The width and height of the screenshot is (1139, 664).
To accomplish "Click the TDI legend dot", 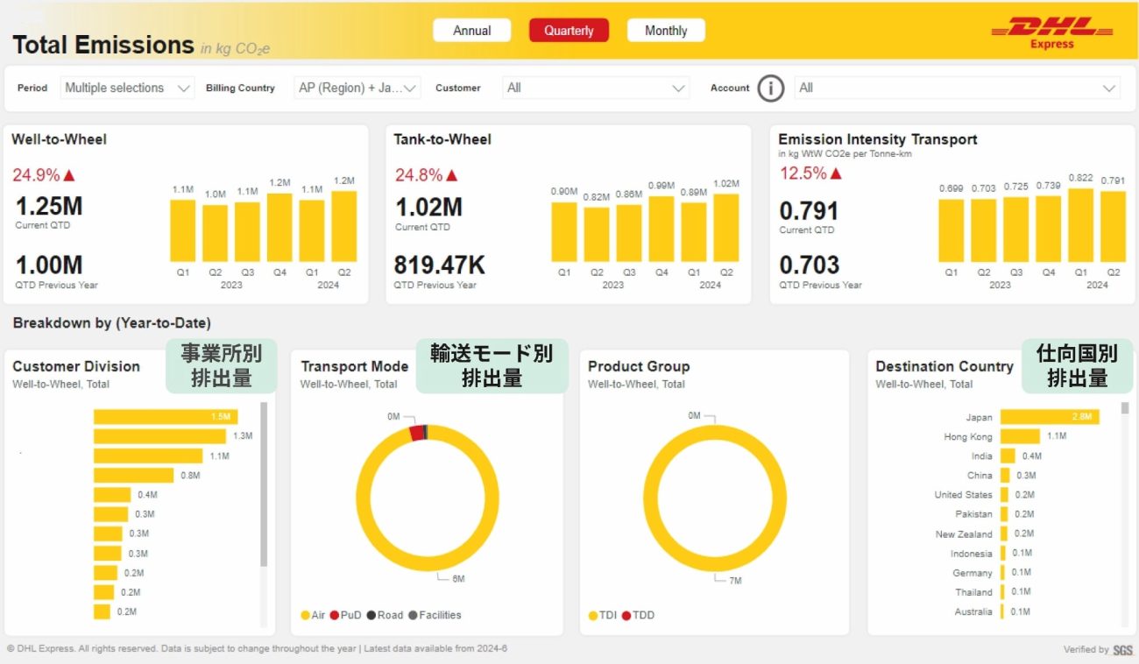I will (x=592, y=615).
